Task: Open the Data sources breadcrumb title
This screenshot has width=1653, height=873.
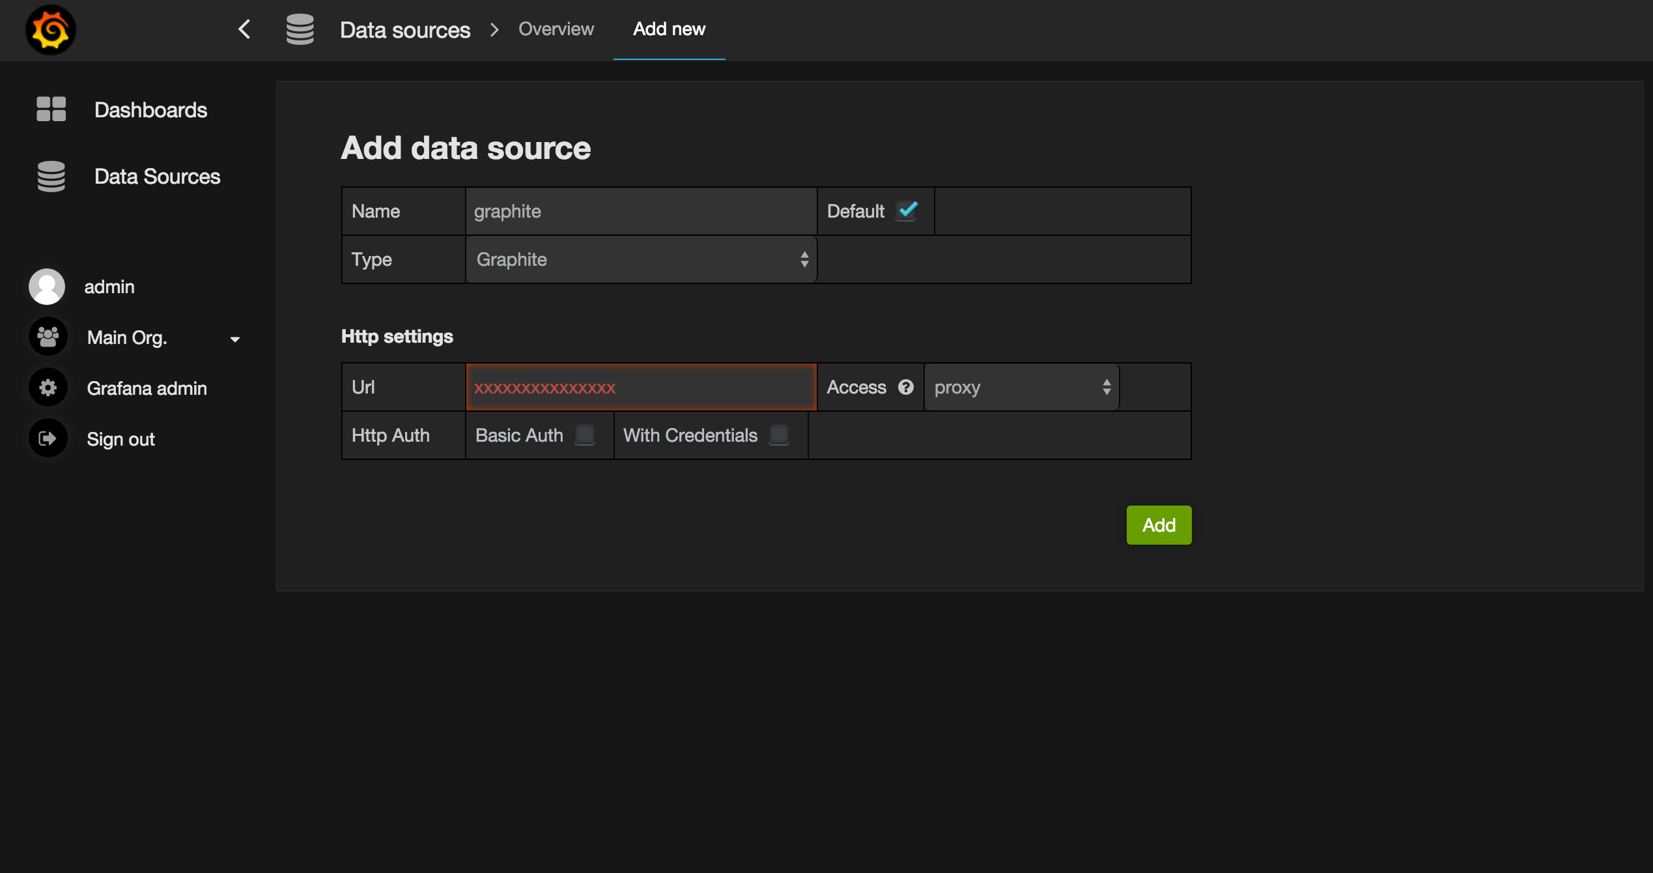Action: coord(405,30)
